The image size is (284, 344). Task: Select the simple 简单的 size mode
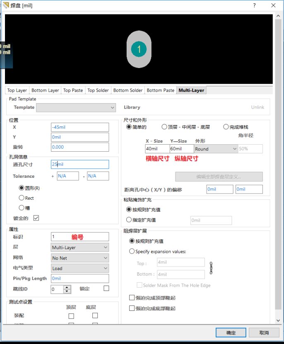[129, 127]
